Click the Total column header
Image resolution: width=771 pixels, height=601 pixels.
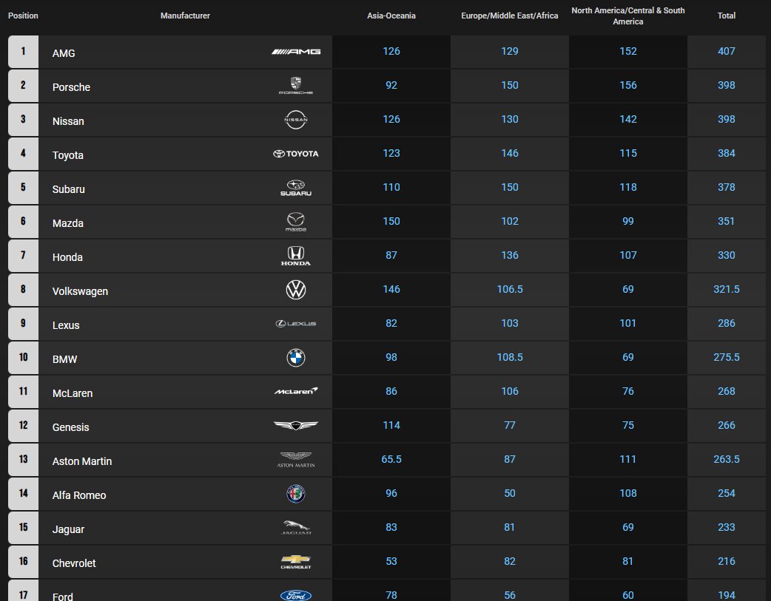(x=727, y=16)
